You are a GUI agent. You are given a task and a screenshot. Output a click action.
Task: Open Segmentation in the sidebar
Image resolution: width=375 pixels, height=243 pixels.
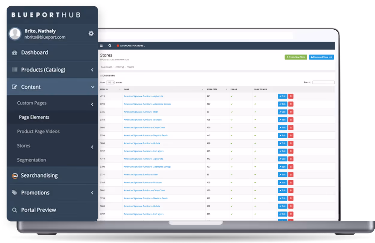click(x=31, y=160)
